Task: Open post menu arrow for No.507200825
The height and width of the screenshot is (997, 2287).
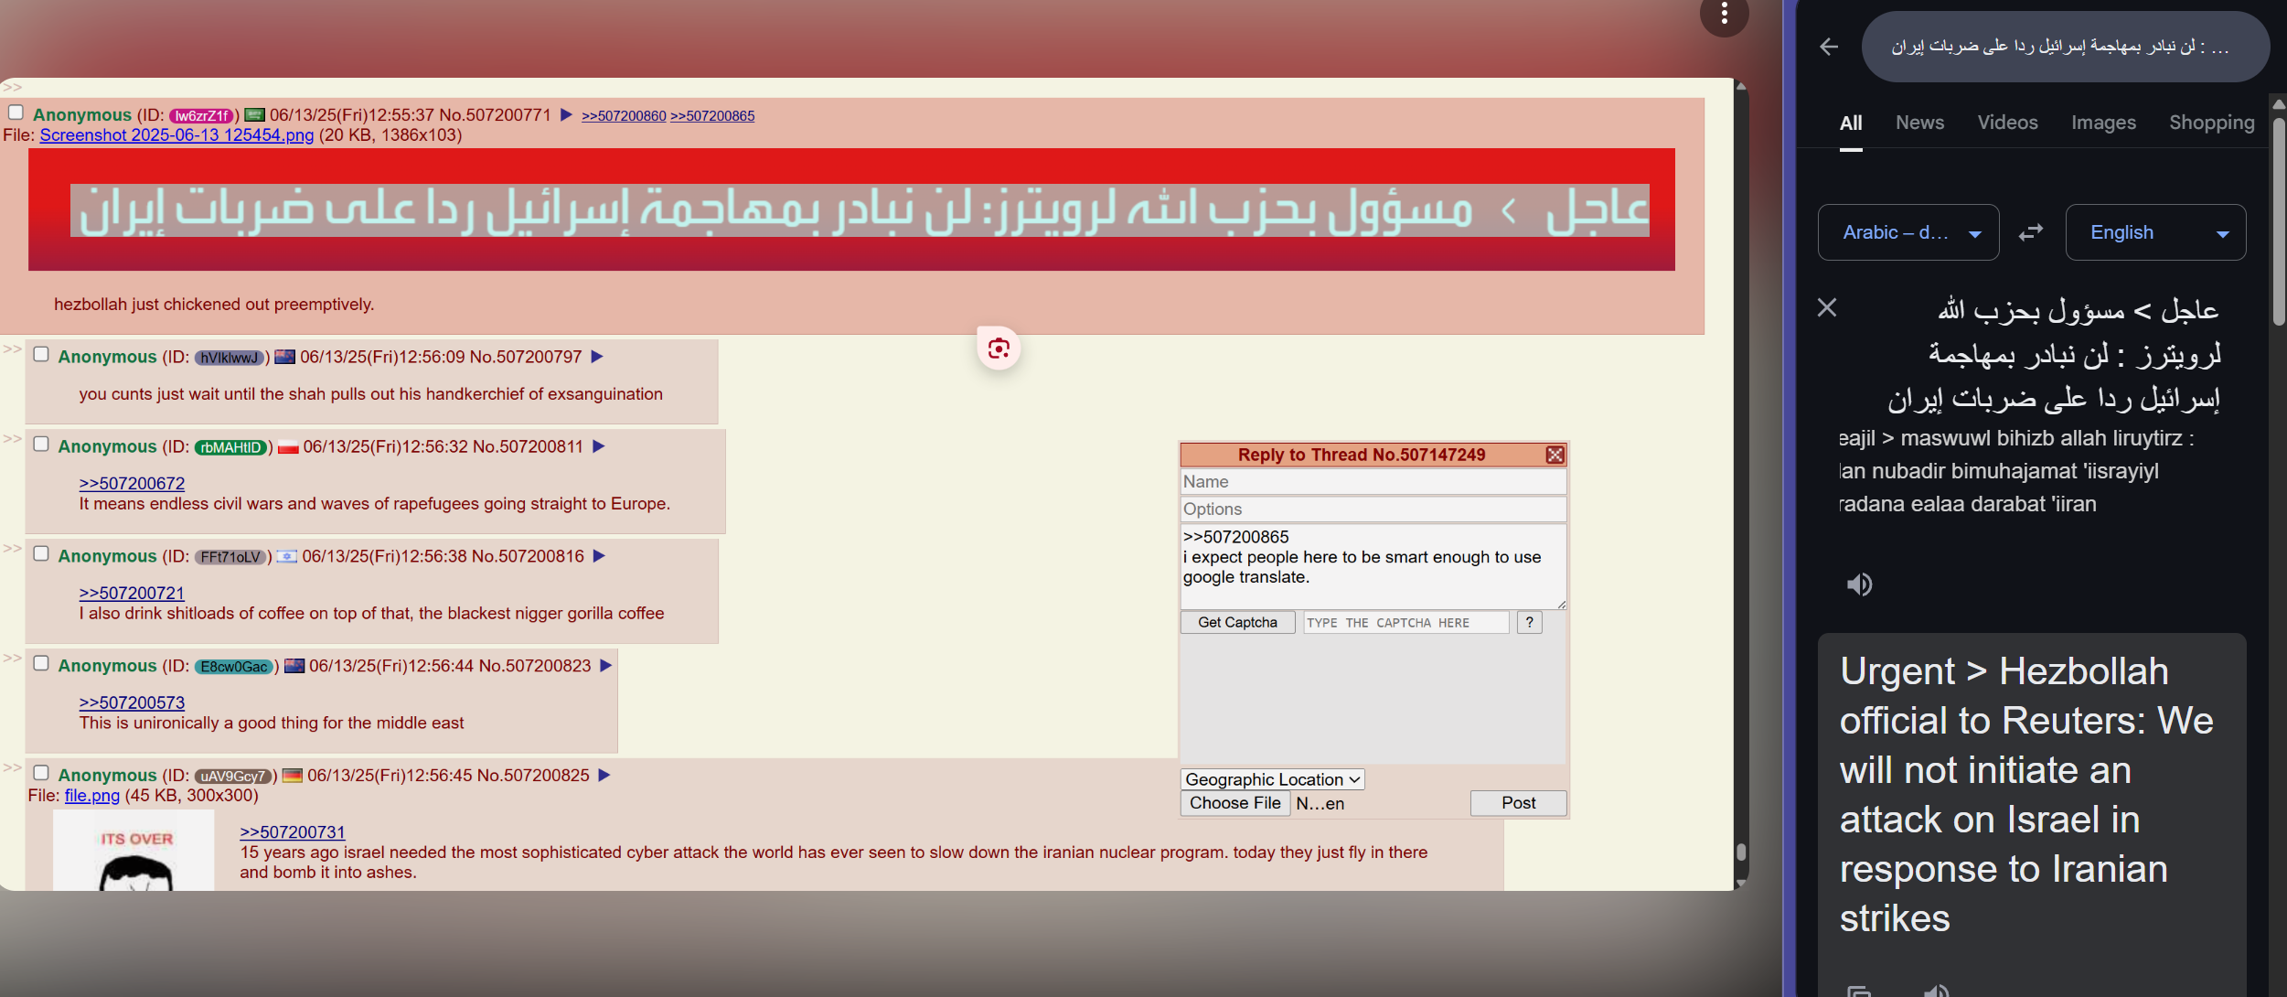Action: 604,776
